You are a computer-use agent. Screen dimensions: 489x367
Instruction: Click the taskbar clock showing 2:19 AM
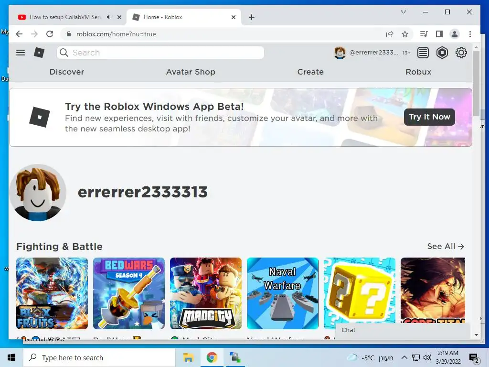[448, 357]
